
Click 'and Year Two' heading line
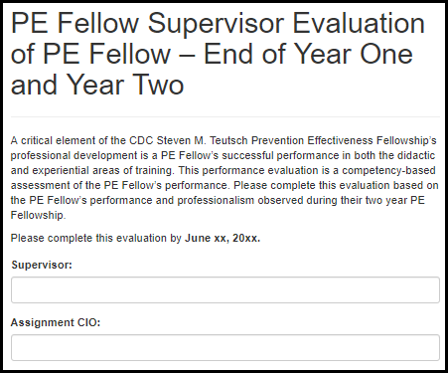coord(97,85)
